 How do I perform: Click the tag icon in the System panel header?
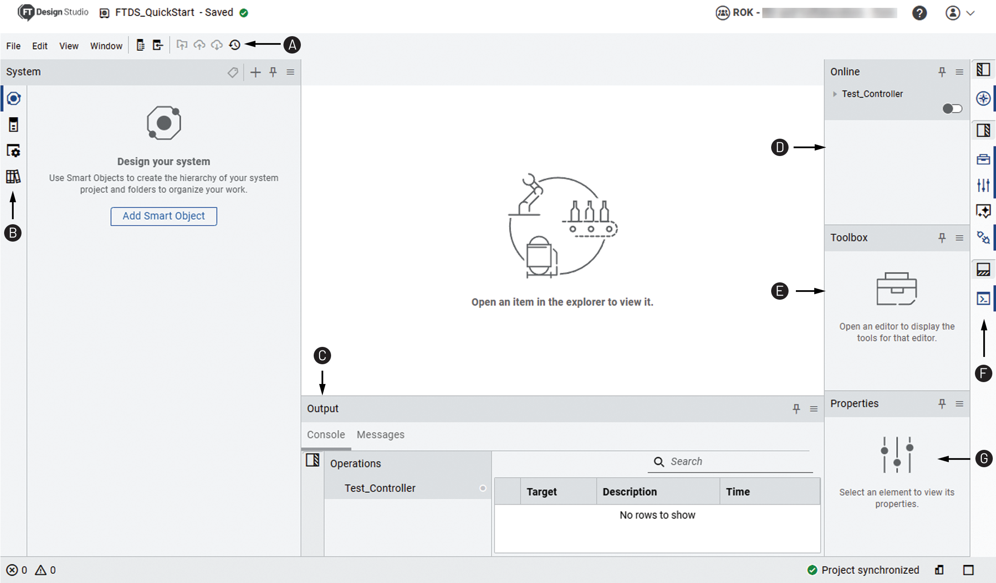tap(233, 72)
